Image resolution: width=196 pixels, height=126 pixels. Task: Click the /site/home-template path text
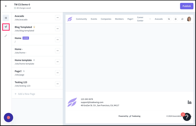pyautogui.click(x=24, y=64)
